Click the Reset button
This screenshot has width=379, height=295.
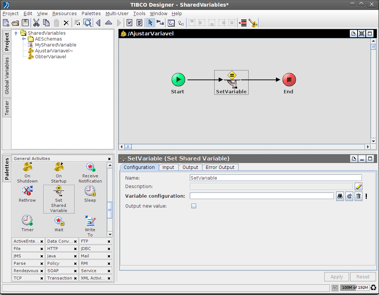pos(363,277)
